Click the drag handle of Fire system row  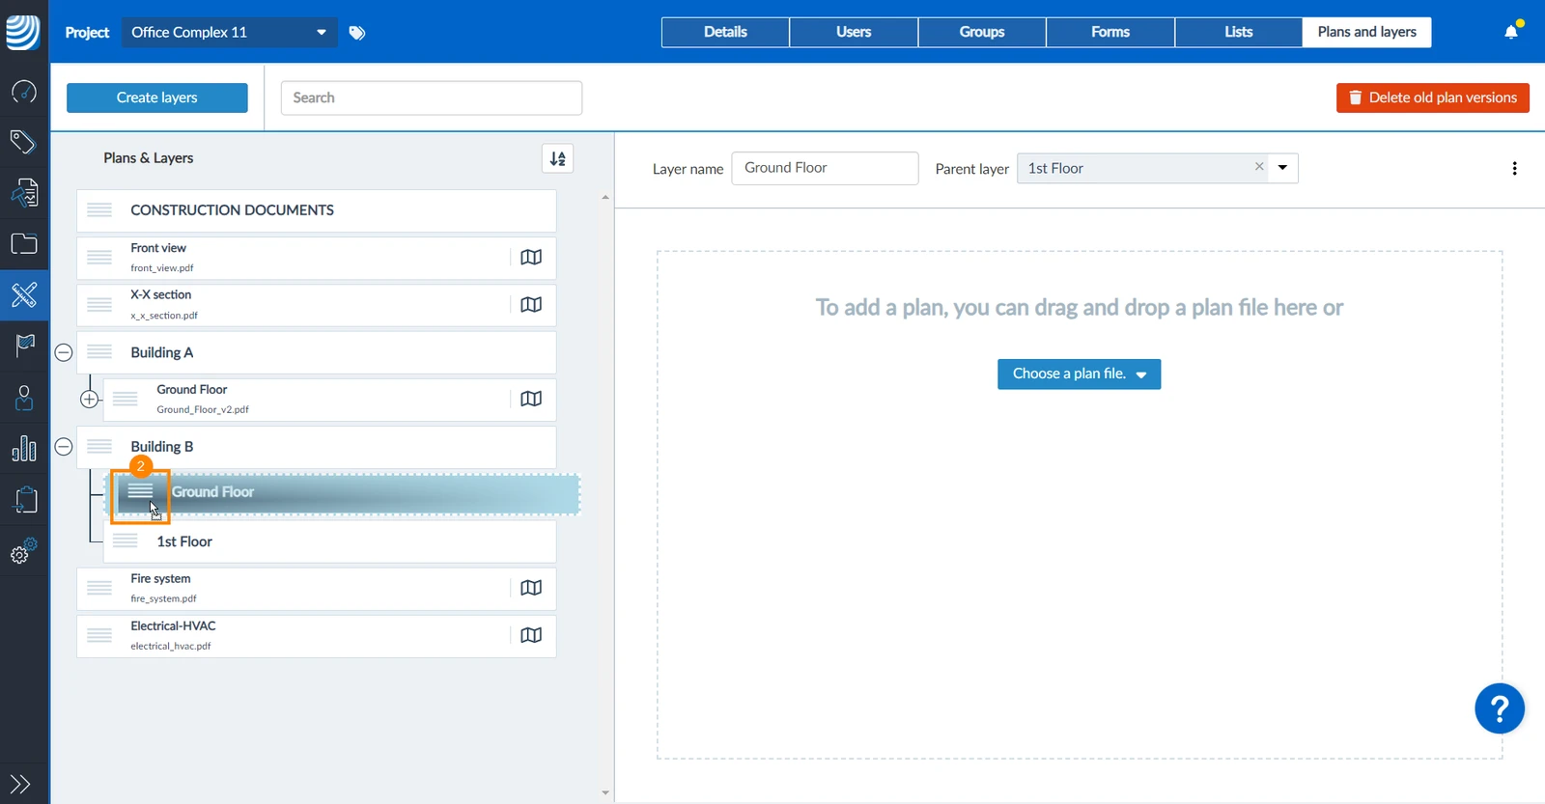coord(99,589)
